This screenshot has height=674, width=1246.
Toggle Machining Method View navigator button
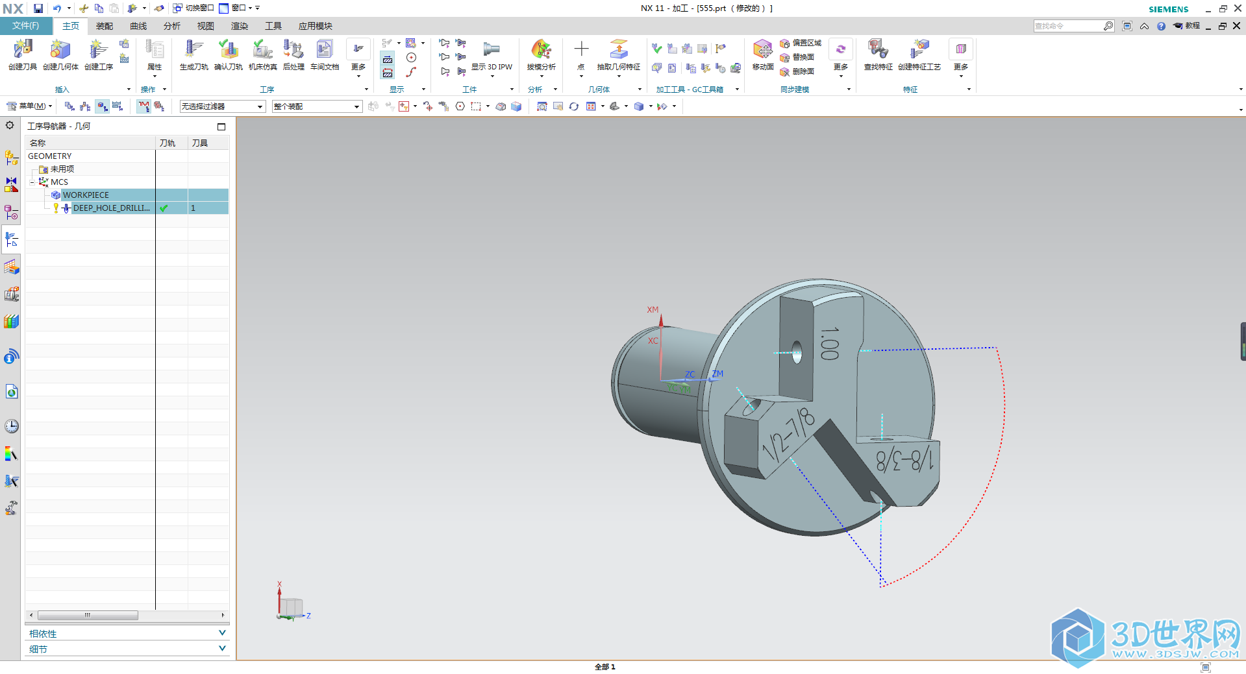[x=118, y=106]
